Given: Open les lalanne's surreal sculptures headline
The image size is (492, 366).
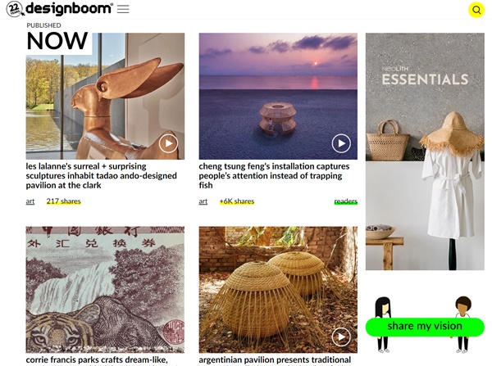Looking at the screenshot, I should point(101,176).
